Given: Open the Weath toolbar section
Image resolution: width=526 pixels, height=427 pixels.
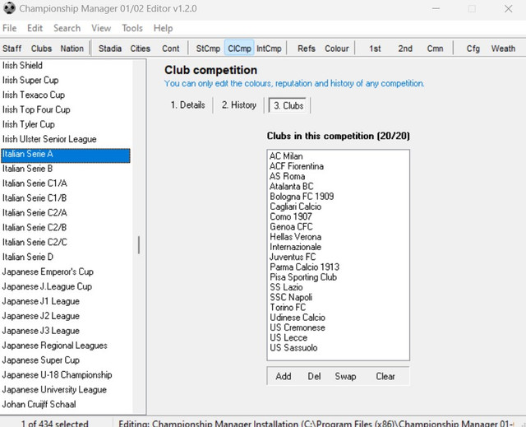Looking at the screenshot, I should click(x=503, y=49).
